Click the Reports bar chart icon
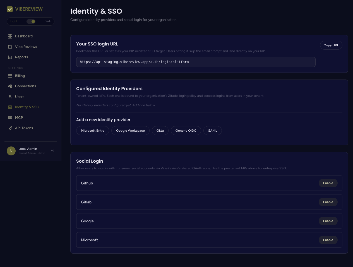 10,57
